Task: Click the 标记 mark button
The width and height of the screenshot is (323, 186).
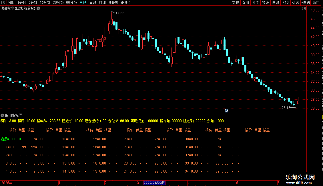Action: click(x=295, y=3)
